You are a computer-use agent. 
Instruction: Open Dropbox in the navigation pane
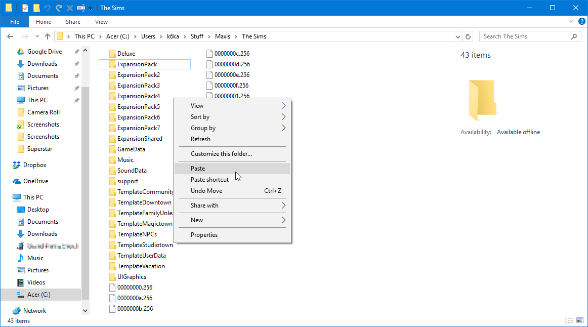[34, 165]
